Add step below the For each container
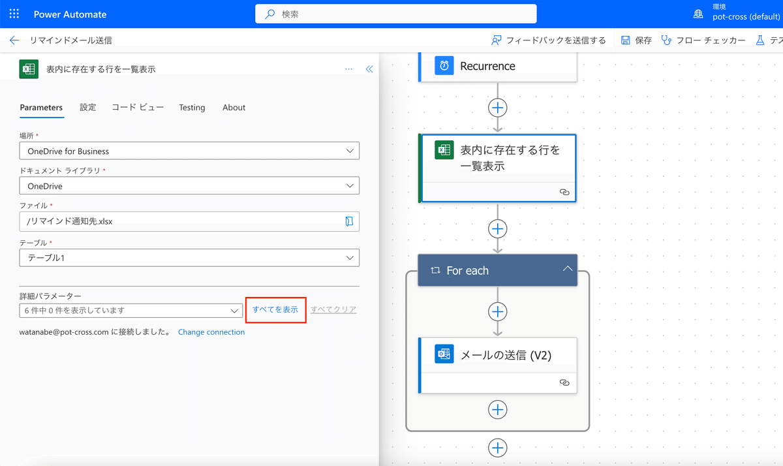 tap(498, 447)
